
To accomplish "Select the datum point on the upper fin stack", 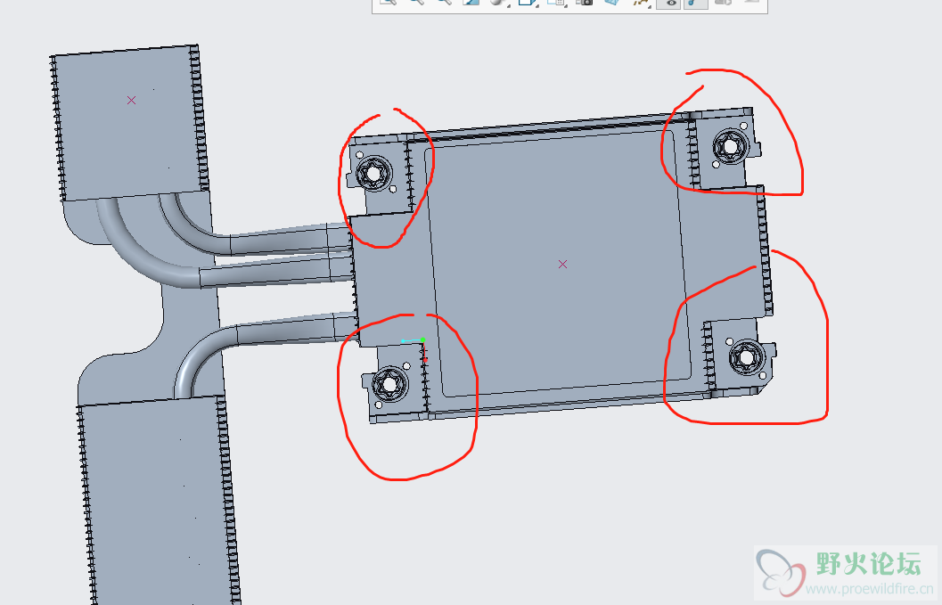I will pyautogui.click(x=132, y=101).
